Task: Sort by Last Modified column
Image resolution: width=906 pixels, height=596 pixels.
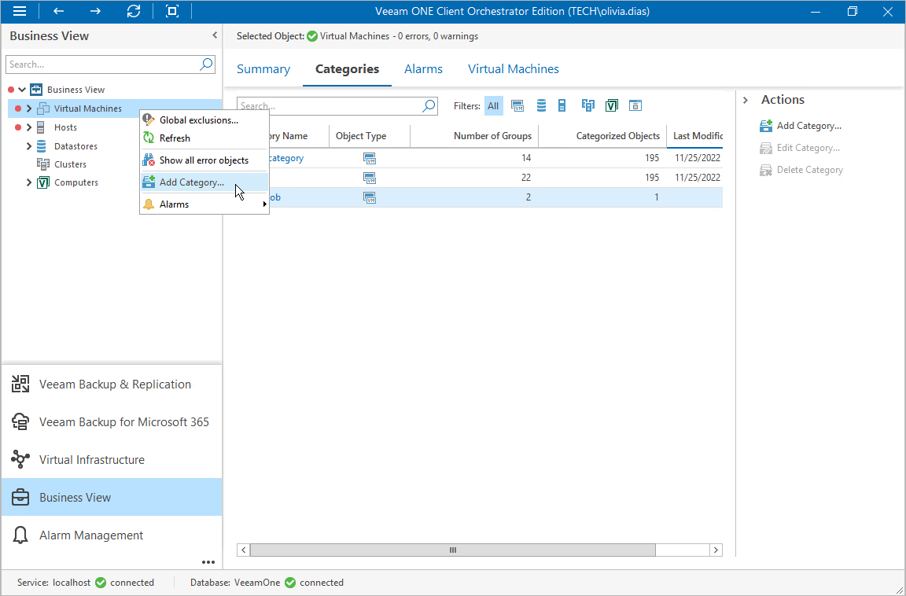Action: click(694, 136)
